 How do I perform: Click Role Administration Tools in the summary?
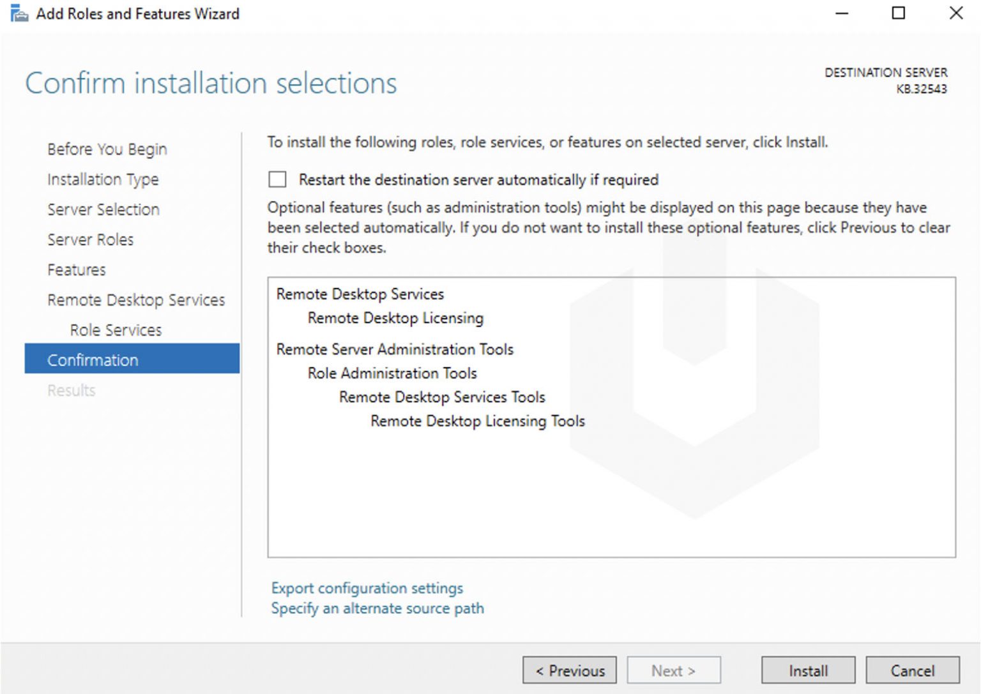pos(392,373)
